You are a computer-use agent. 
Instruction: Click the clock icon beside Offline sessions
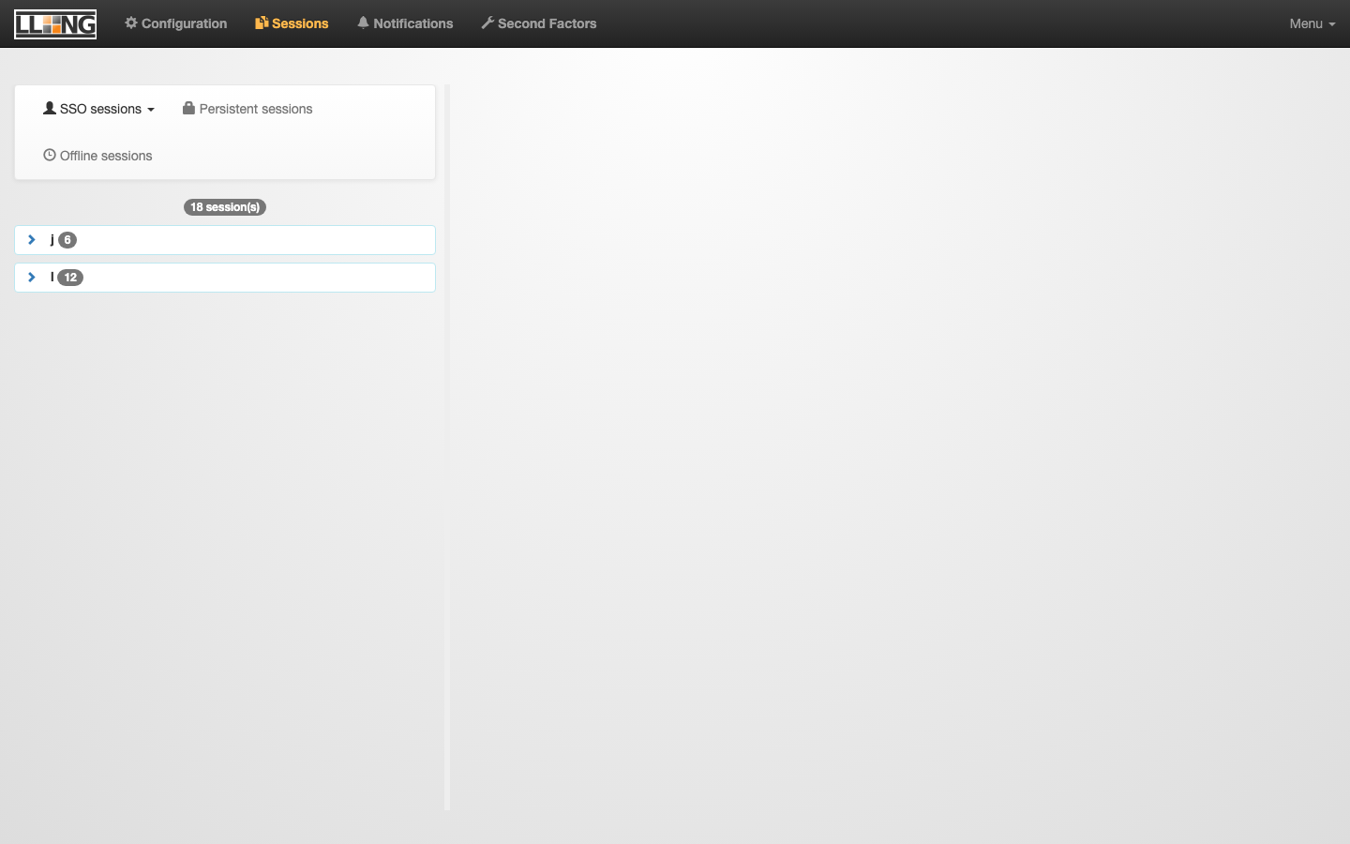(x=50, y=155)
